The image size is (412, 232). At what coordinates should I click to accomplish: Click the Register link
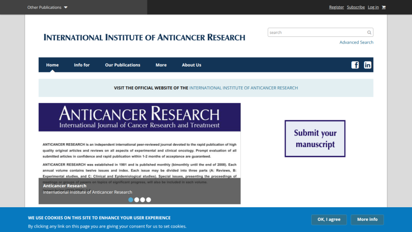tap(336, 7)
